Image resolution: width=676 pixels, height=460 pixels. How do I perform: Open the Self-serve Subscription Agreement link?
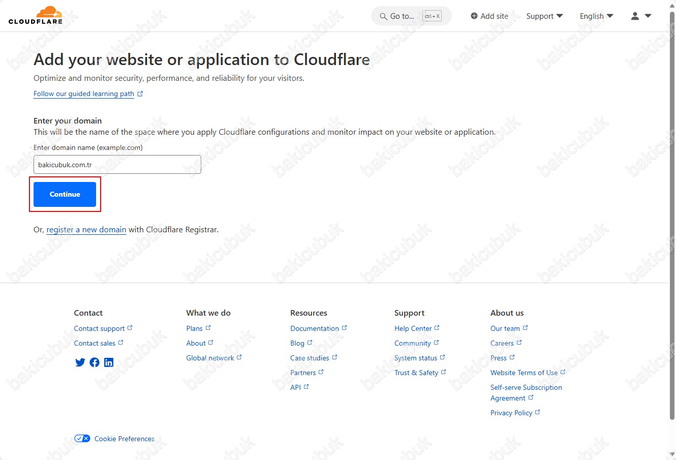[x=526, y=392]
